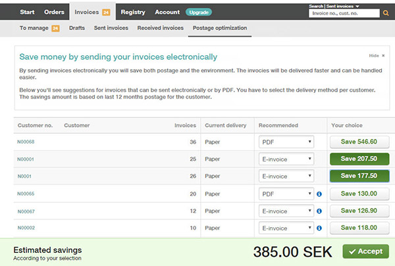
Task: Click the invoice number search field
Action: (x=344, y=13)
